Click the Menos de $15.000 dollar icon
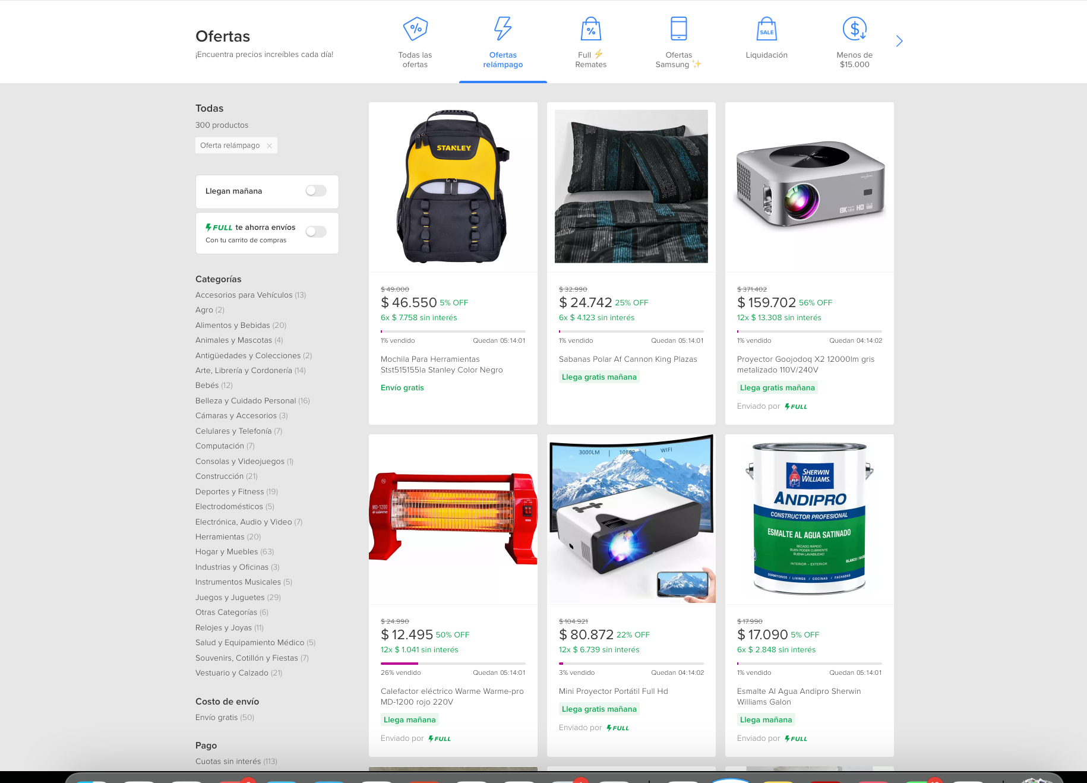Viewport: 1087px width, 783px height. click(x=854, y=29)
